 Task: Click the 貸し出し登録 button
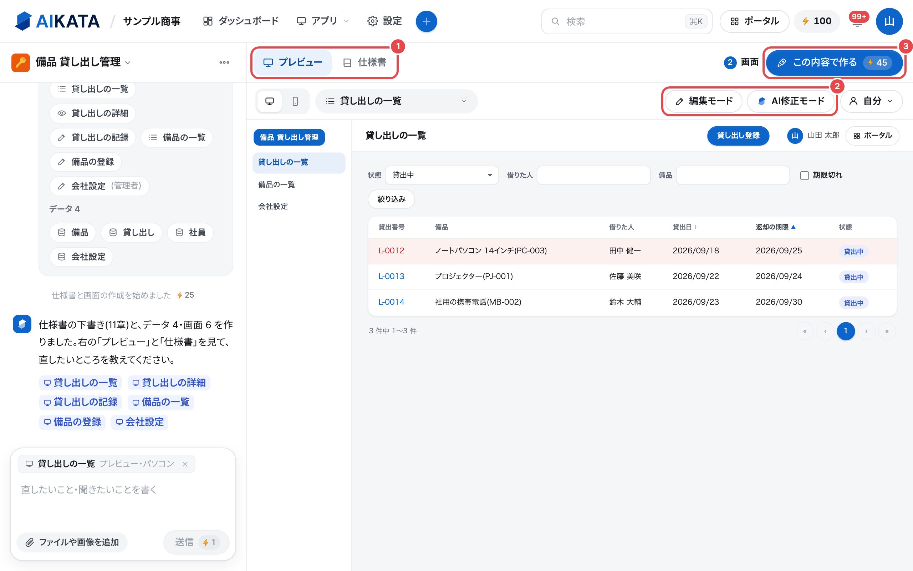(738, 136)
